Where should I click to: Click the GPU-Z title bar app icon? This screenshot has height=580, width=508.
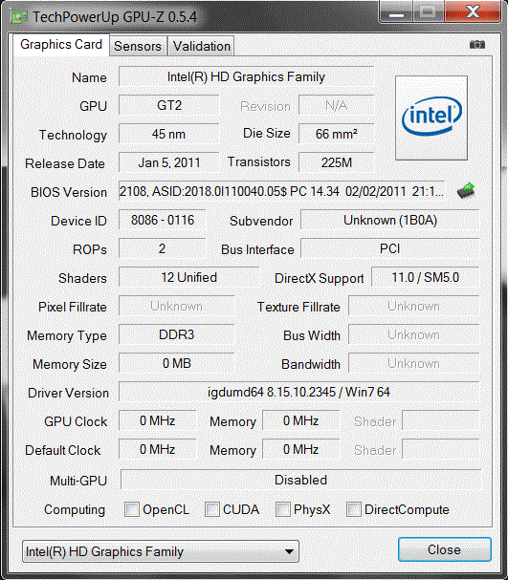19,17
